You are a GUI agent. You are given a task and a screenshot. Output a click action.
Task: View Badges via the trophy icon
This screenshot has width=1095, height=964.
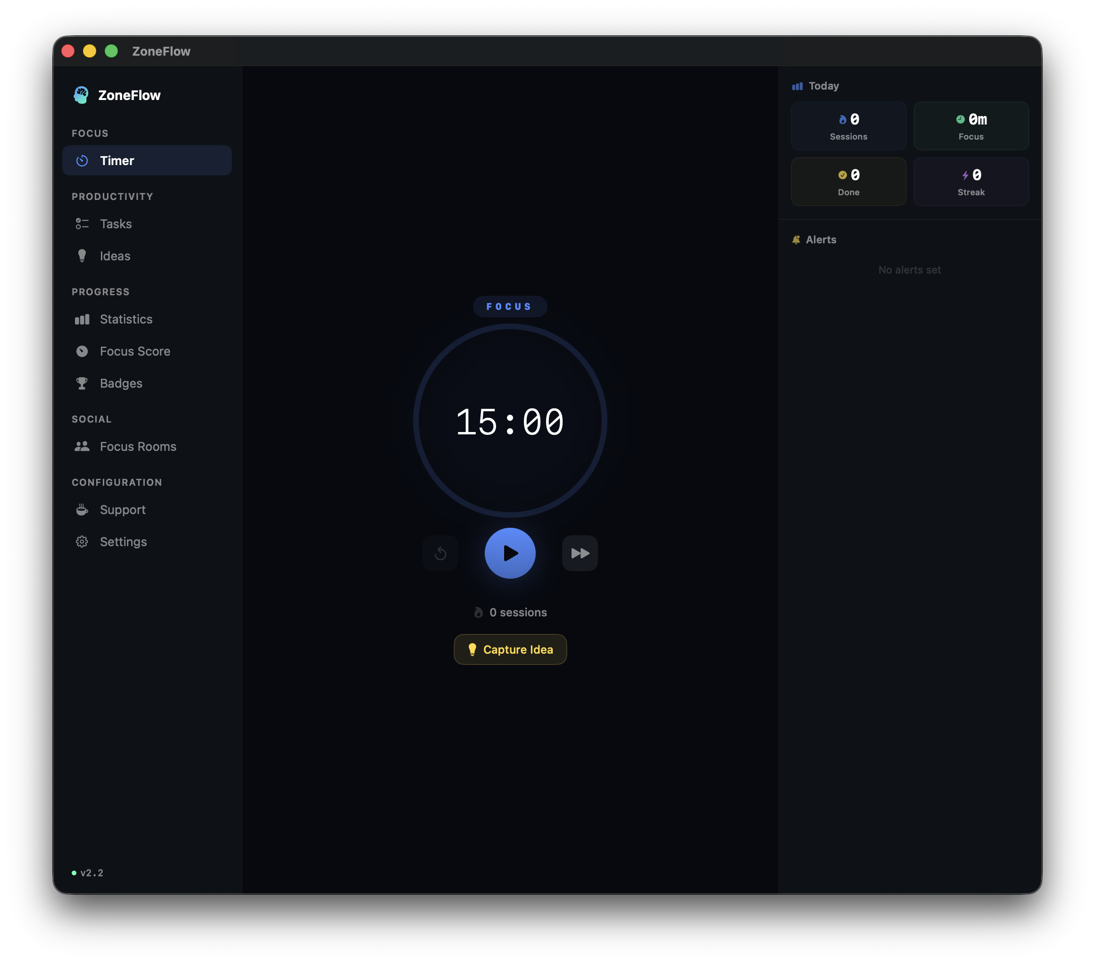coord(83,383)
